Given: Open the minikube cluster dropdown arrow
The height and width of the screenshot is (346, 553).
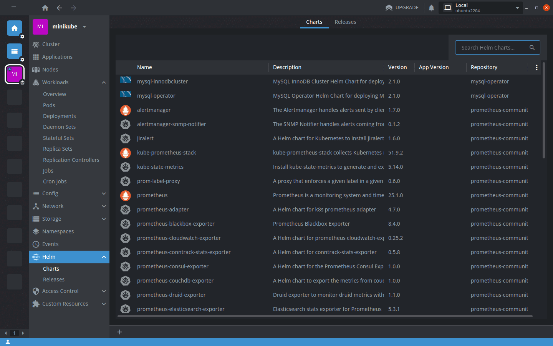Looking at the screenshot, I should (x=84, y=27).
